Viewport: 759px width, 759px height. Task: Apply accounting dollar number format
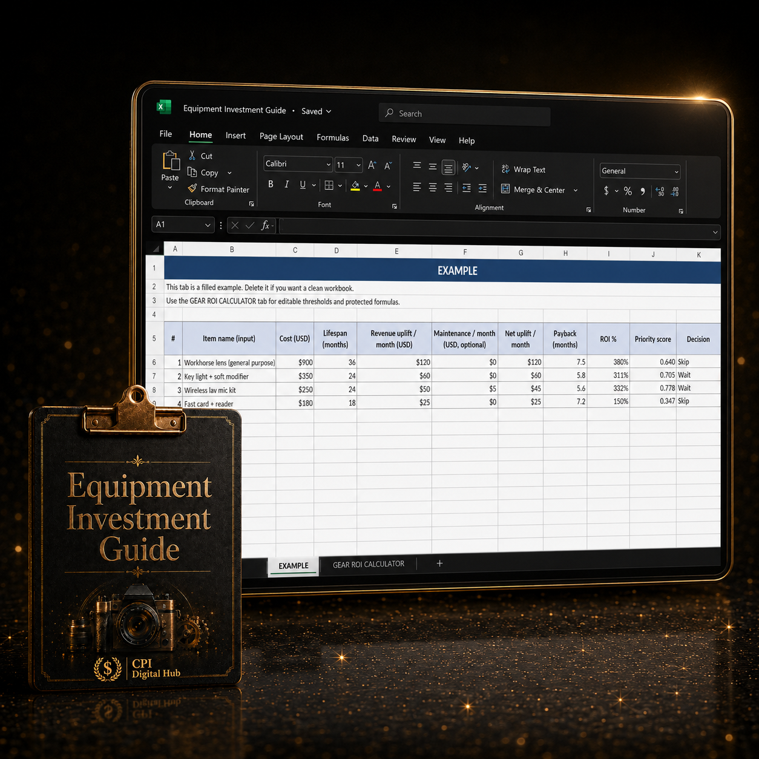point(606,191)
